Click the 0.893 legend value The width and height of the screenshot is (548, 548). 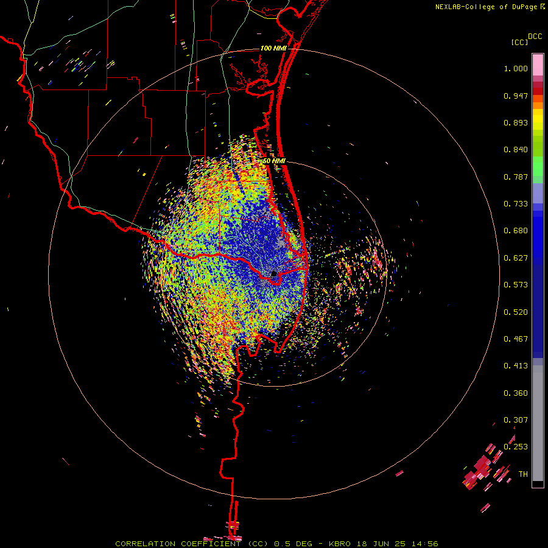(x=516, y=122)
